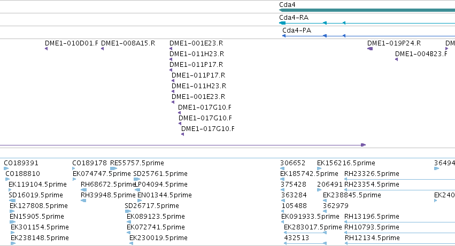Click the Cda4-PA protein label

click(x=297, y=30)
